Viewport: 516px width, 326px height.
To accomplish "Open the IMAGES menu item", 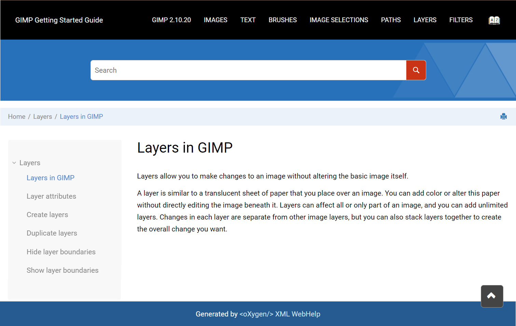I will click(215, 20).
